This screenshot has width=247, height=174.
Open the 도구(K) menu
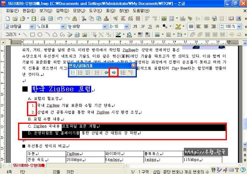[x=95, y=11]
